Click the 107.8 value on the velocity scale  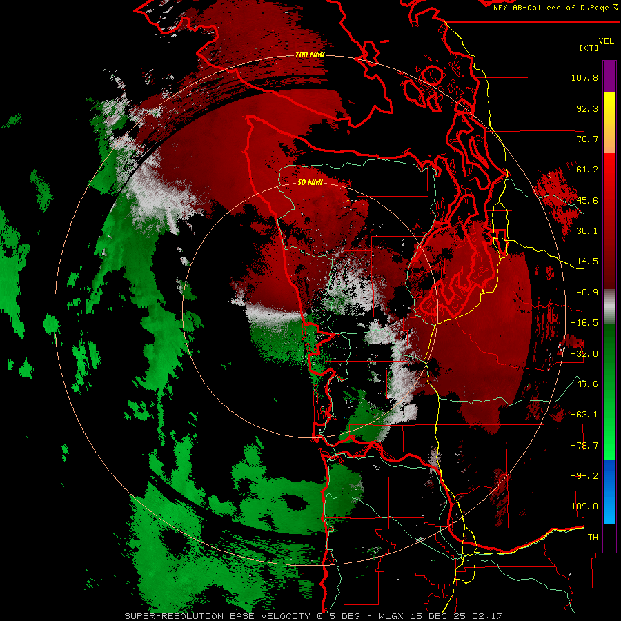point(584,77)
